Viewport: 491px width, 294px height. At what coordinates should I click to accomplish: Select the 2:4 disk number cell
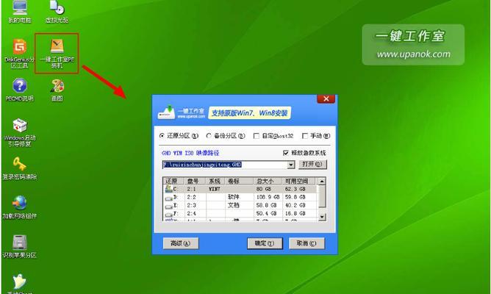[191, 214]
